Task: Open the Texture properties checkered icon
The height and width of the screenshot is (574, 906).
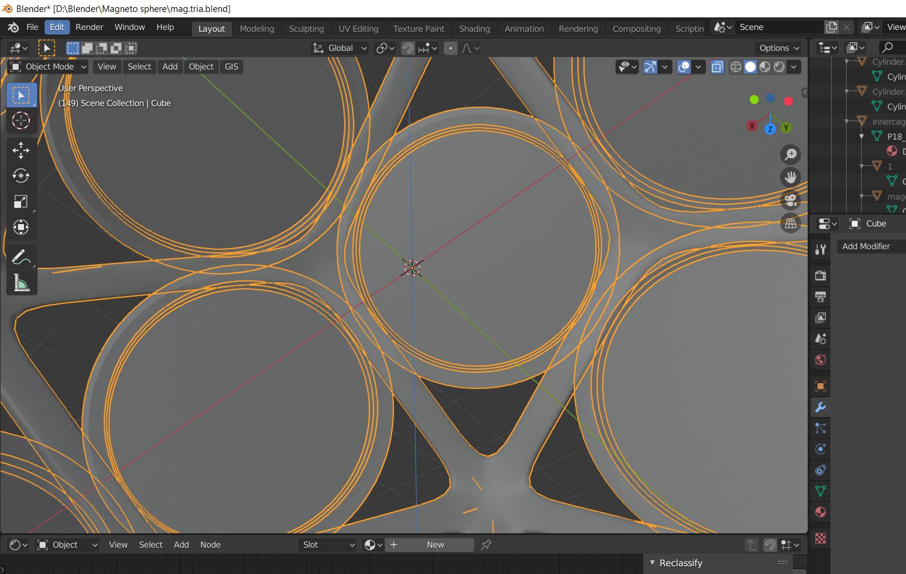Action: click(820, 538)
